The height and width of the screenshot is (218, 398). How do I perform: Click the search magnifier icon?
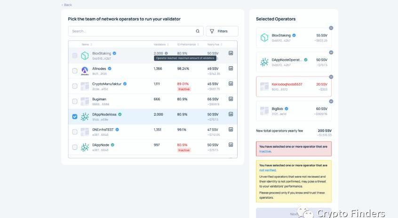[x=198, y=31]
